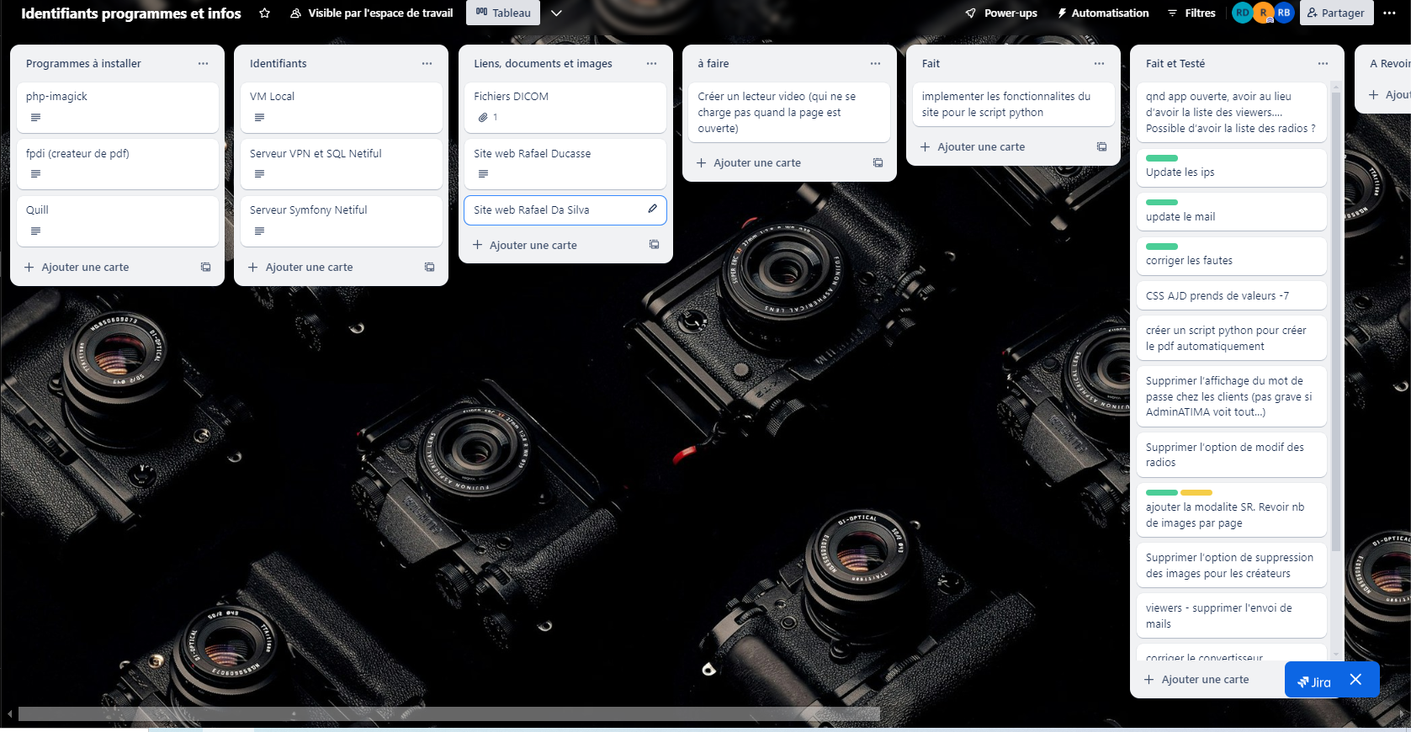Open the Serveur VPN et SQL Netiful card

pos(342,164)
